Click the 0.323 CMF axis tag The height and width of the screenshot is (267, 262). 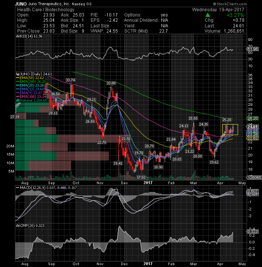point(253,232)
